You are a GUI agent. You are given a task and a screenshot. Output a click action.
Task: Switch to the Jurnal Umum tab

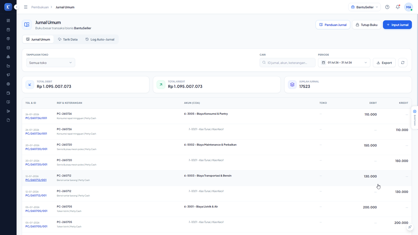coord(38,39)
